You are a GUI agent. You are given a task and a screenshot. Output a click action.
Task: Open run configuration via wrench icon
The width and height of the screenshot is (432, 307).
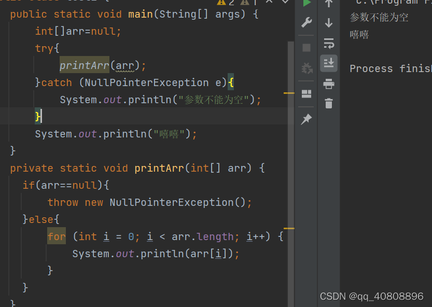coord(306,22)
